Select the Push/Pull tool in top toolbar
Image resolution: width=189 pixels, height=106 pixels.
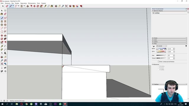28,6
